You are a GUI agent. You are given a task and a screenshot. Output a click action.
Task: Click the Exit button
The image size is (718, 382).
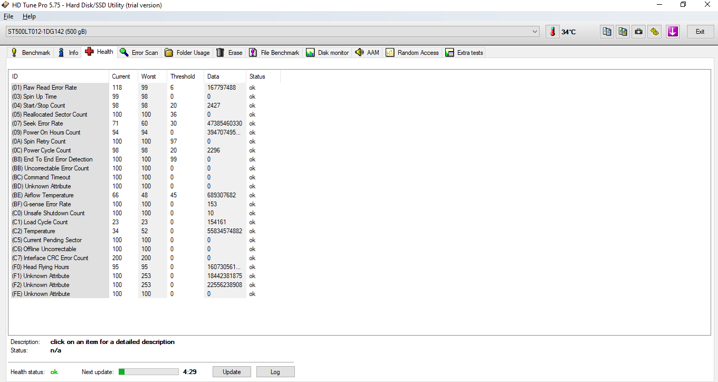click(700, 32)
